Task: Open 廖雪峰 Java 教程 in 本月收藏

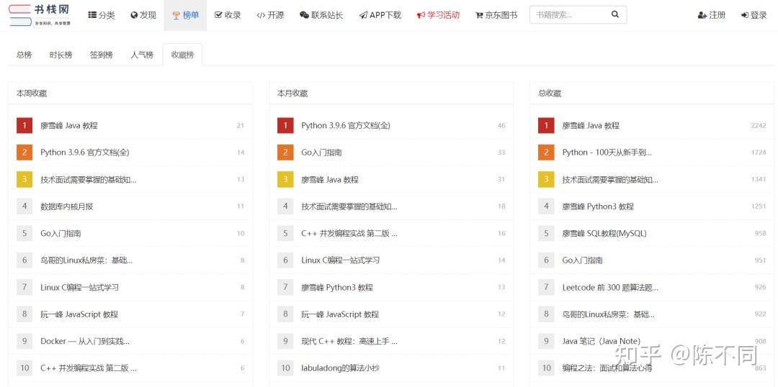Action: (x=330, y=179)
